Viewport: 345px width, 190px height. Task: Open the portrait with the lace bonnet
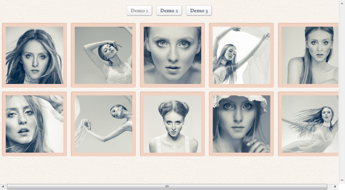[241, 124]
